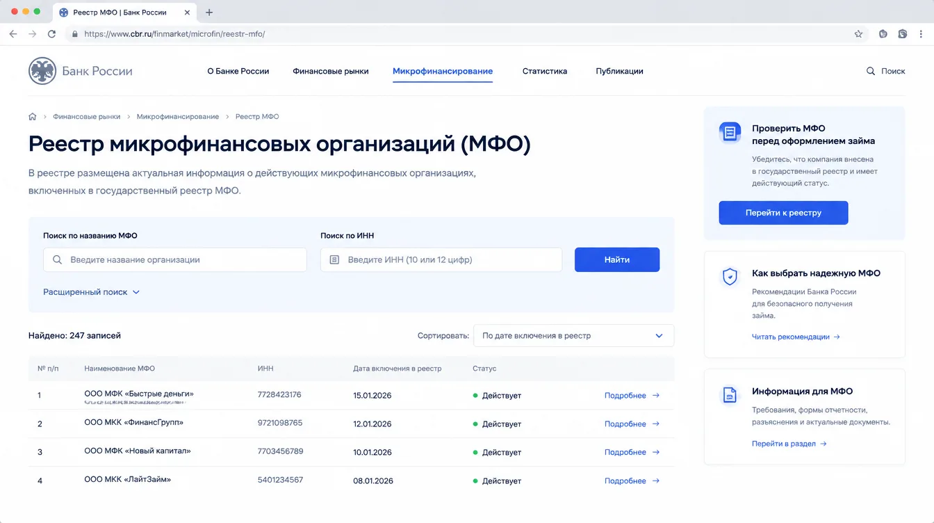934x523 pixels.
Task: Follow the Читать рекомендации link
Action: tap(796, 337)
